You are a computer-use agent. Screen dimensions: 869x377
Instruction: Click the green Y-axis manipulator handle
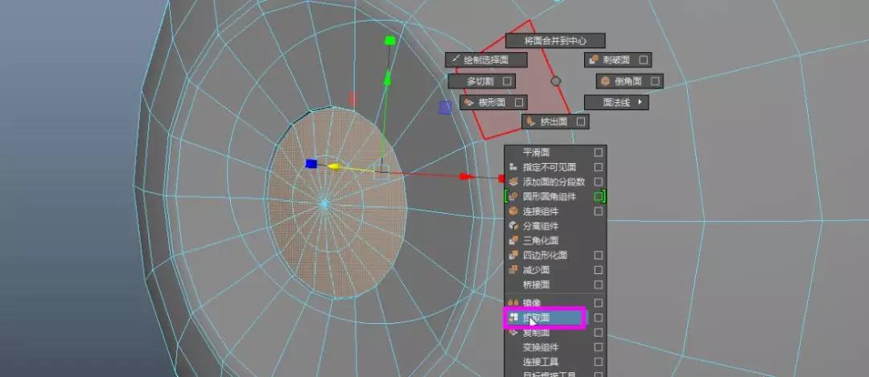coord(389,40)
